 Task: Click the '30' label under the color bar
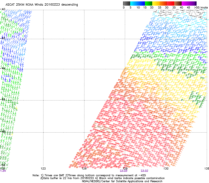[167, 8]
